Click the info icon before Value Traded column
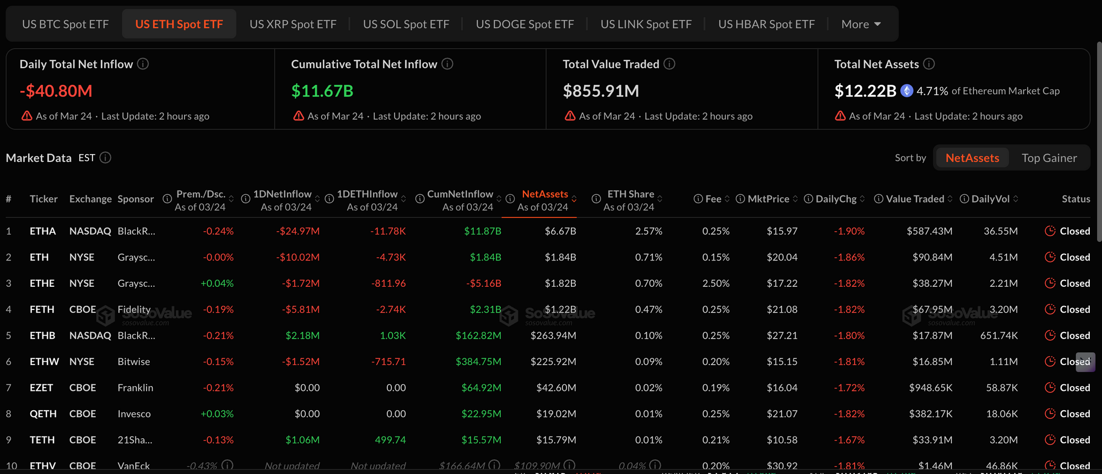Screen dimensions: 1102x474 click(879, 199)
